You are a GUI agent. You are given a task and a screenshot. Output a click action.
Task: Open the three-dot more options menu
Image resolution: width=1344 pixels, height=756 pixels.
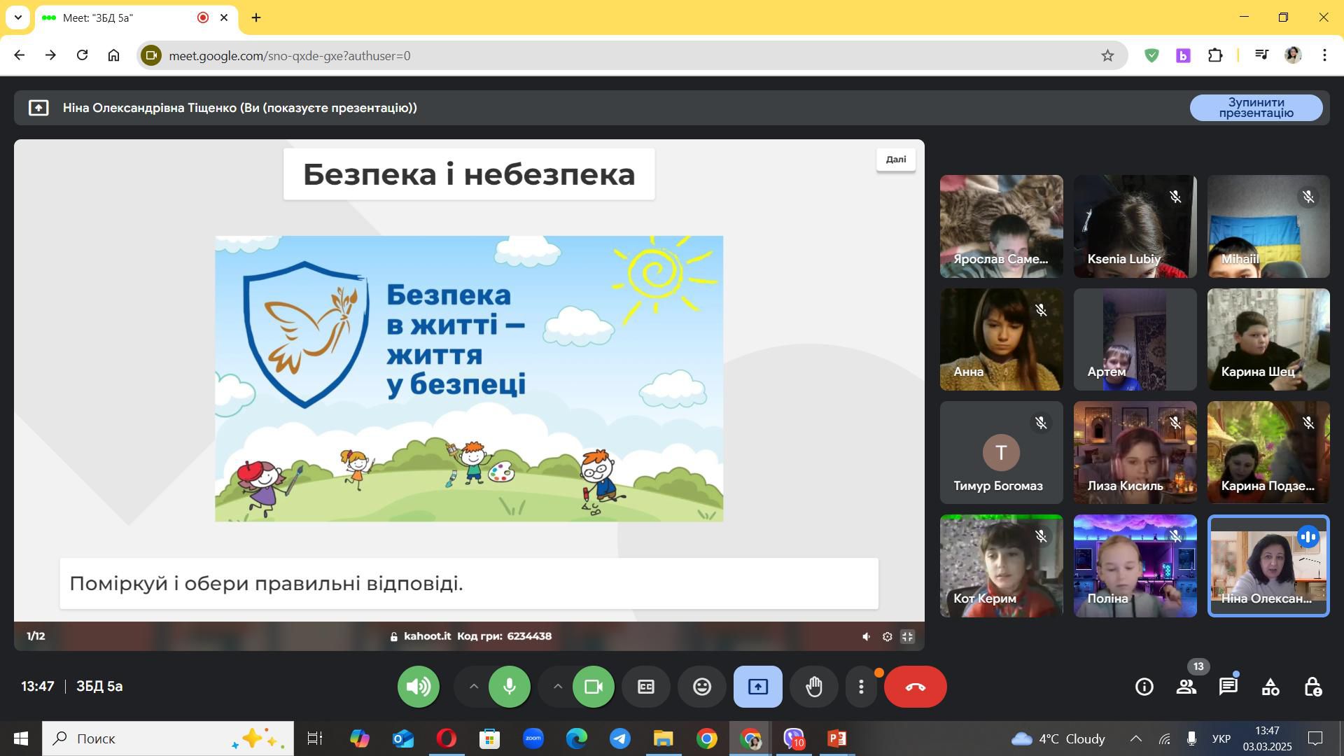coord(861,687)
